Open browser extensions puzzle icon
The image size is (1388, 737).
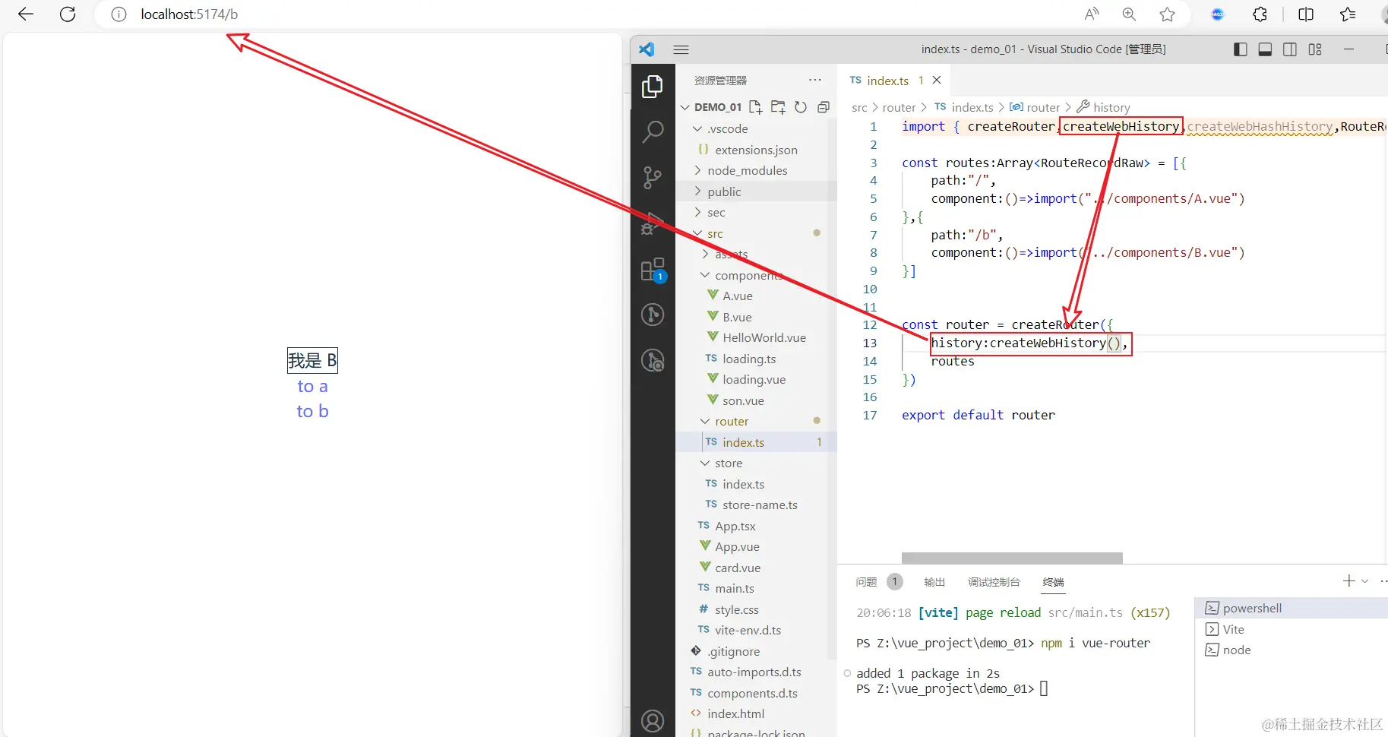coord(1260,14)
